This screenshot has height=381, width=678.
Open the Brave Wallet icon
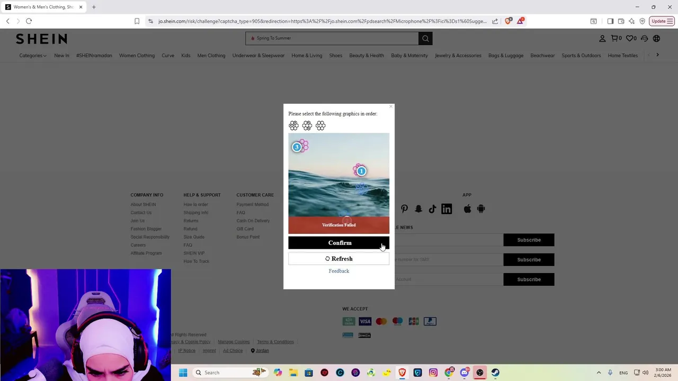pos(621,21)
